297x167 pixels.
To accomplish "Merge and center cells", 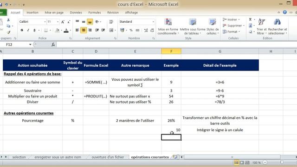I will 111,30.
